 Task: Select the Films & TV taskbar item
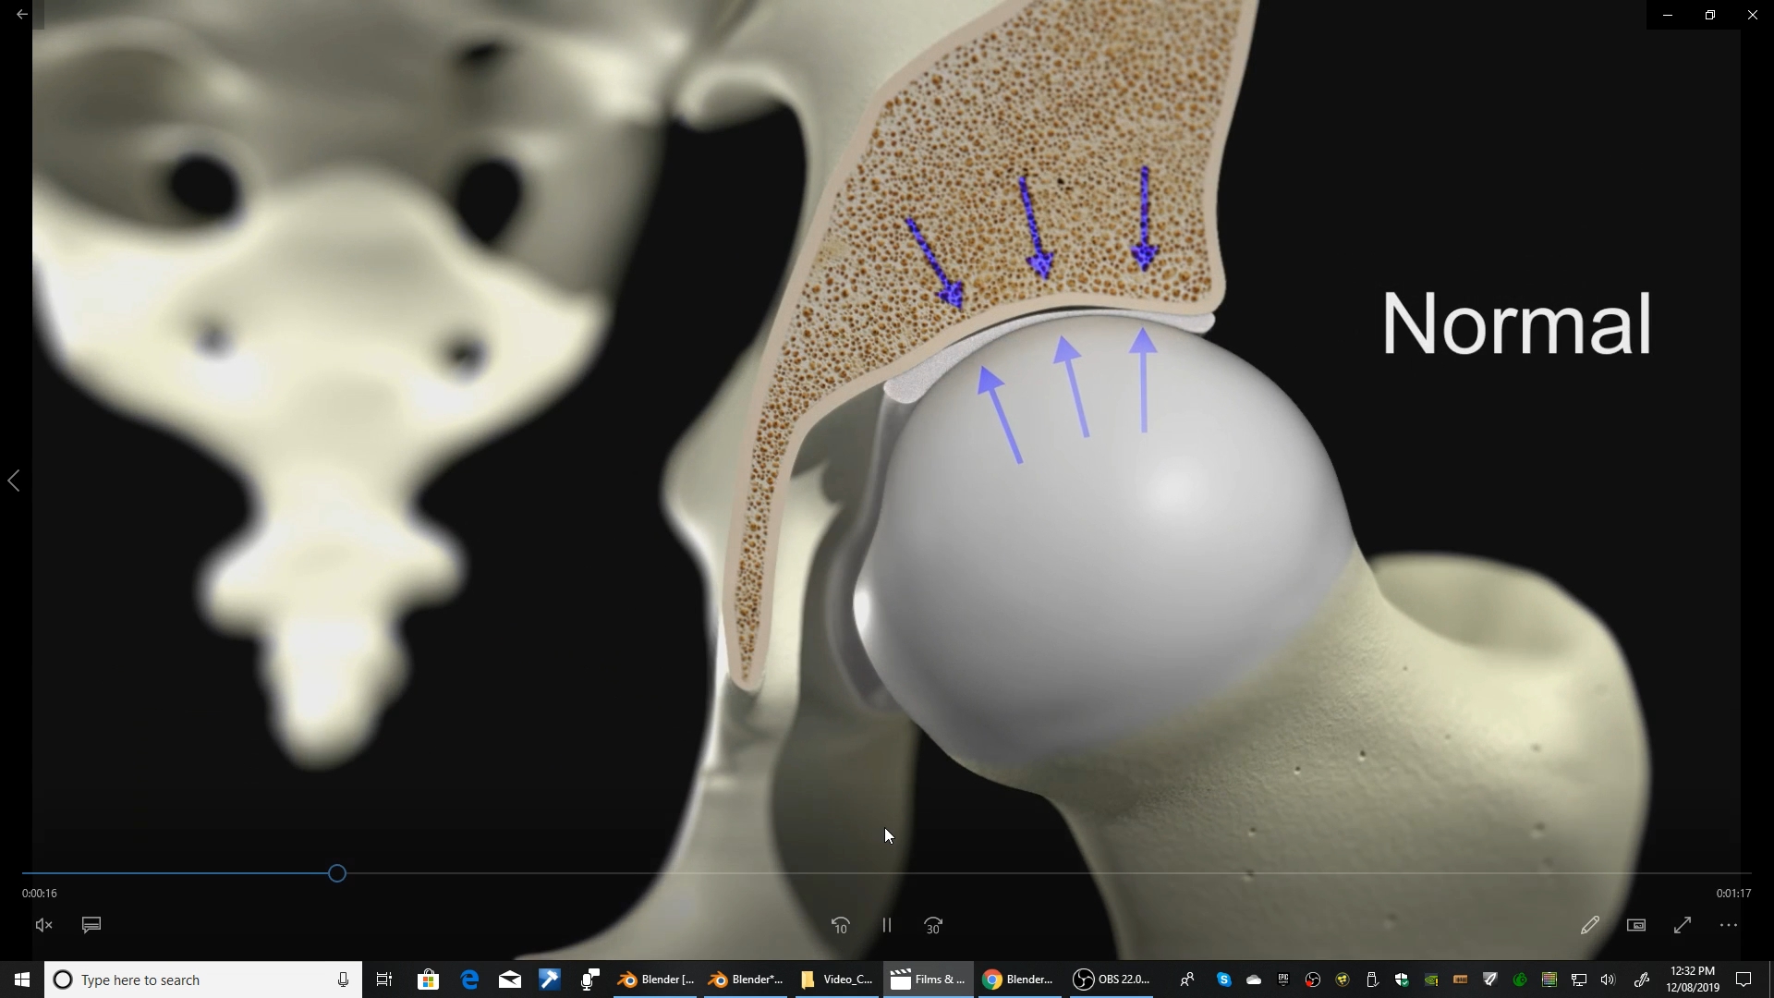928,980
